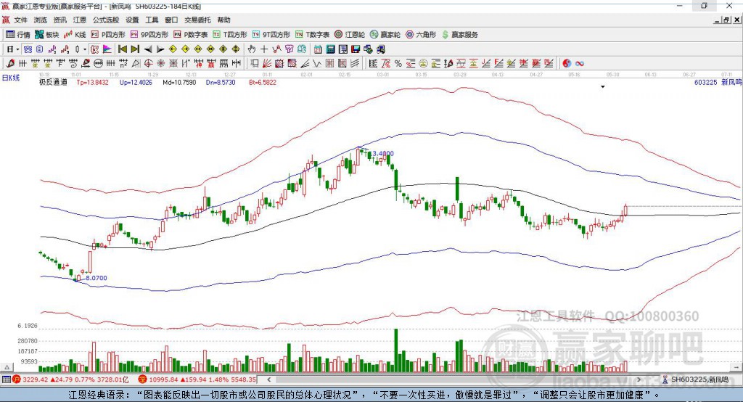Click the truck icon in second toolbar
743x402 pixels.
point(380,49)
